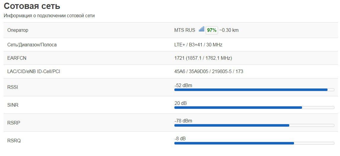Click the Сеть/Диапазон/Полоса row label
The height and width of the screenshot is (156, 340).
click(32, 45)
